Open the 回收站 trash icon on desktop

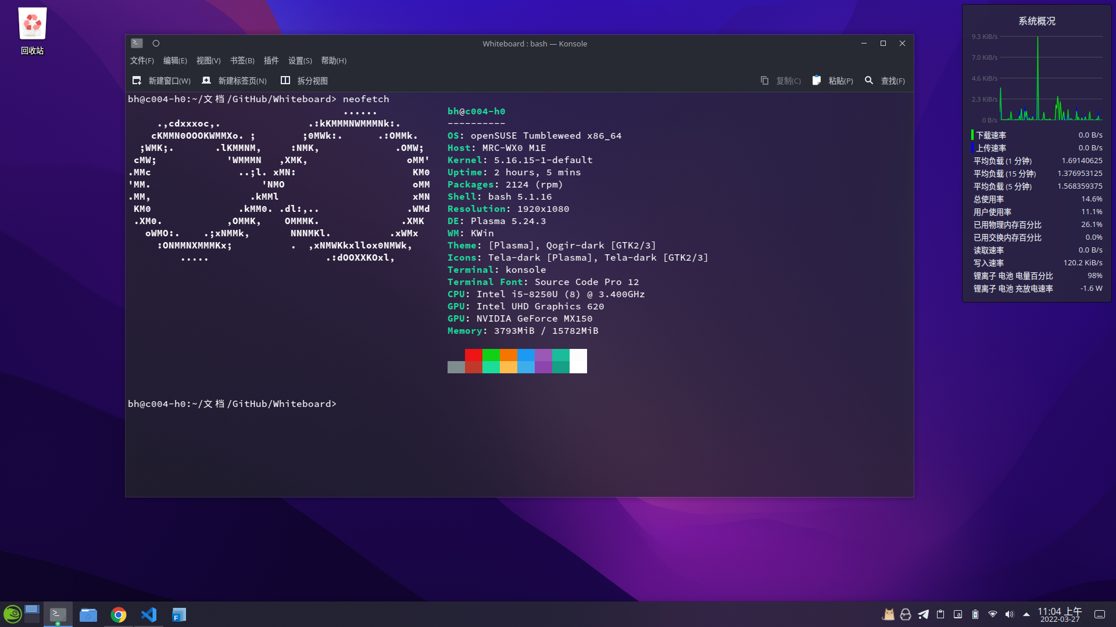[x=32, y=31]
